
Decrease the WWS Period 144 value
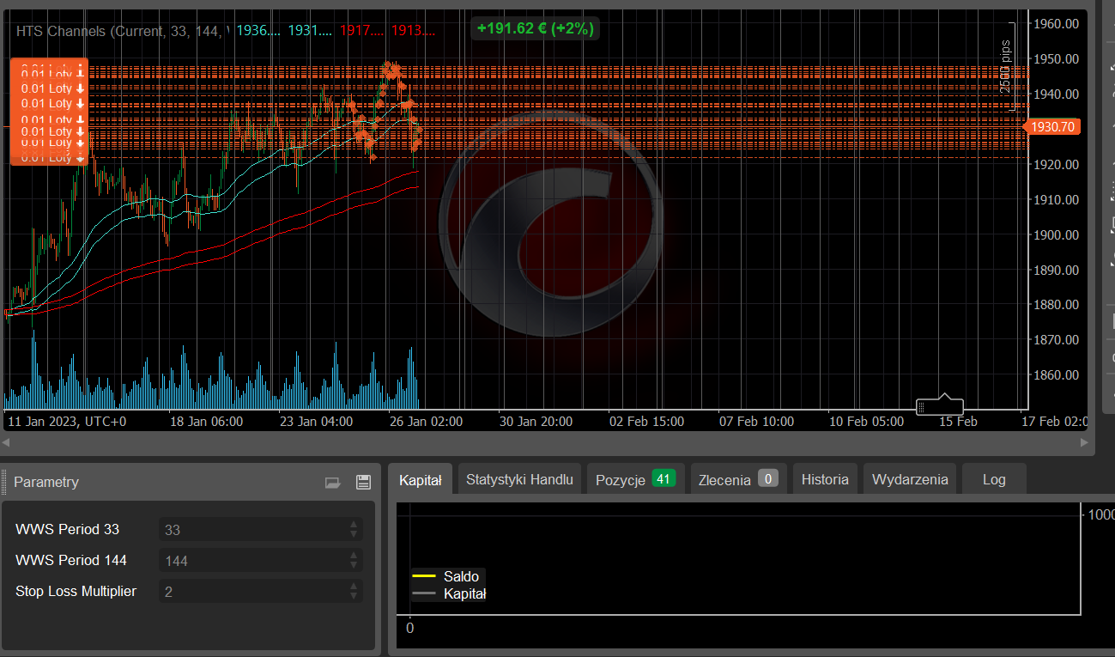(354, 565)
